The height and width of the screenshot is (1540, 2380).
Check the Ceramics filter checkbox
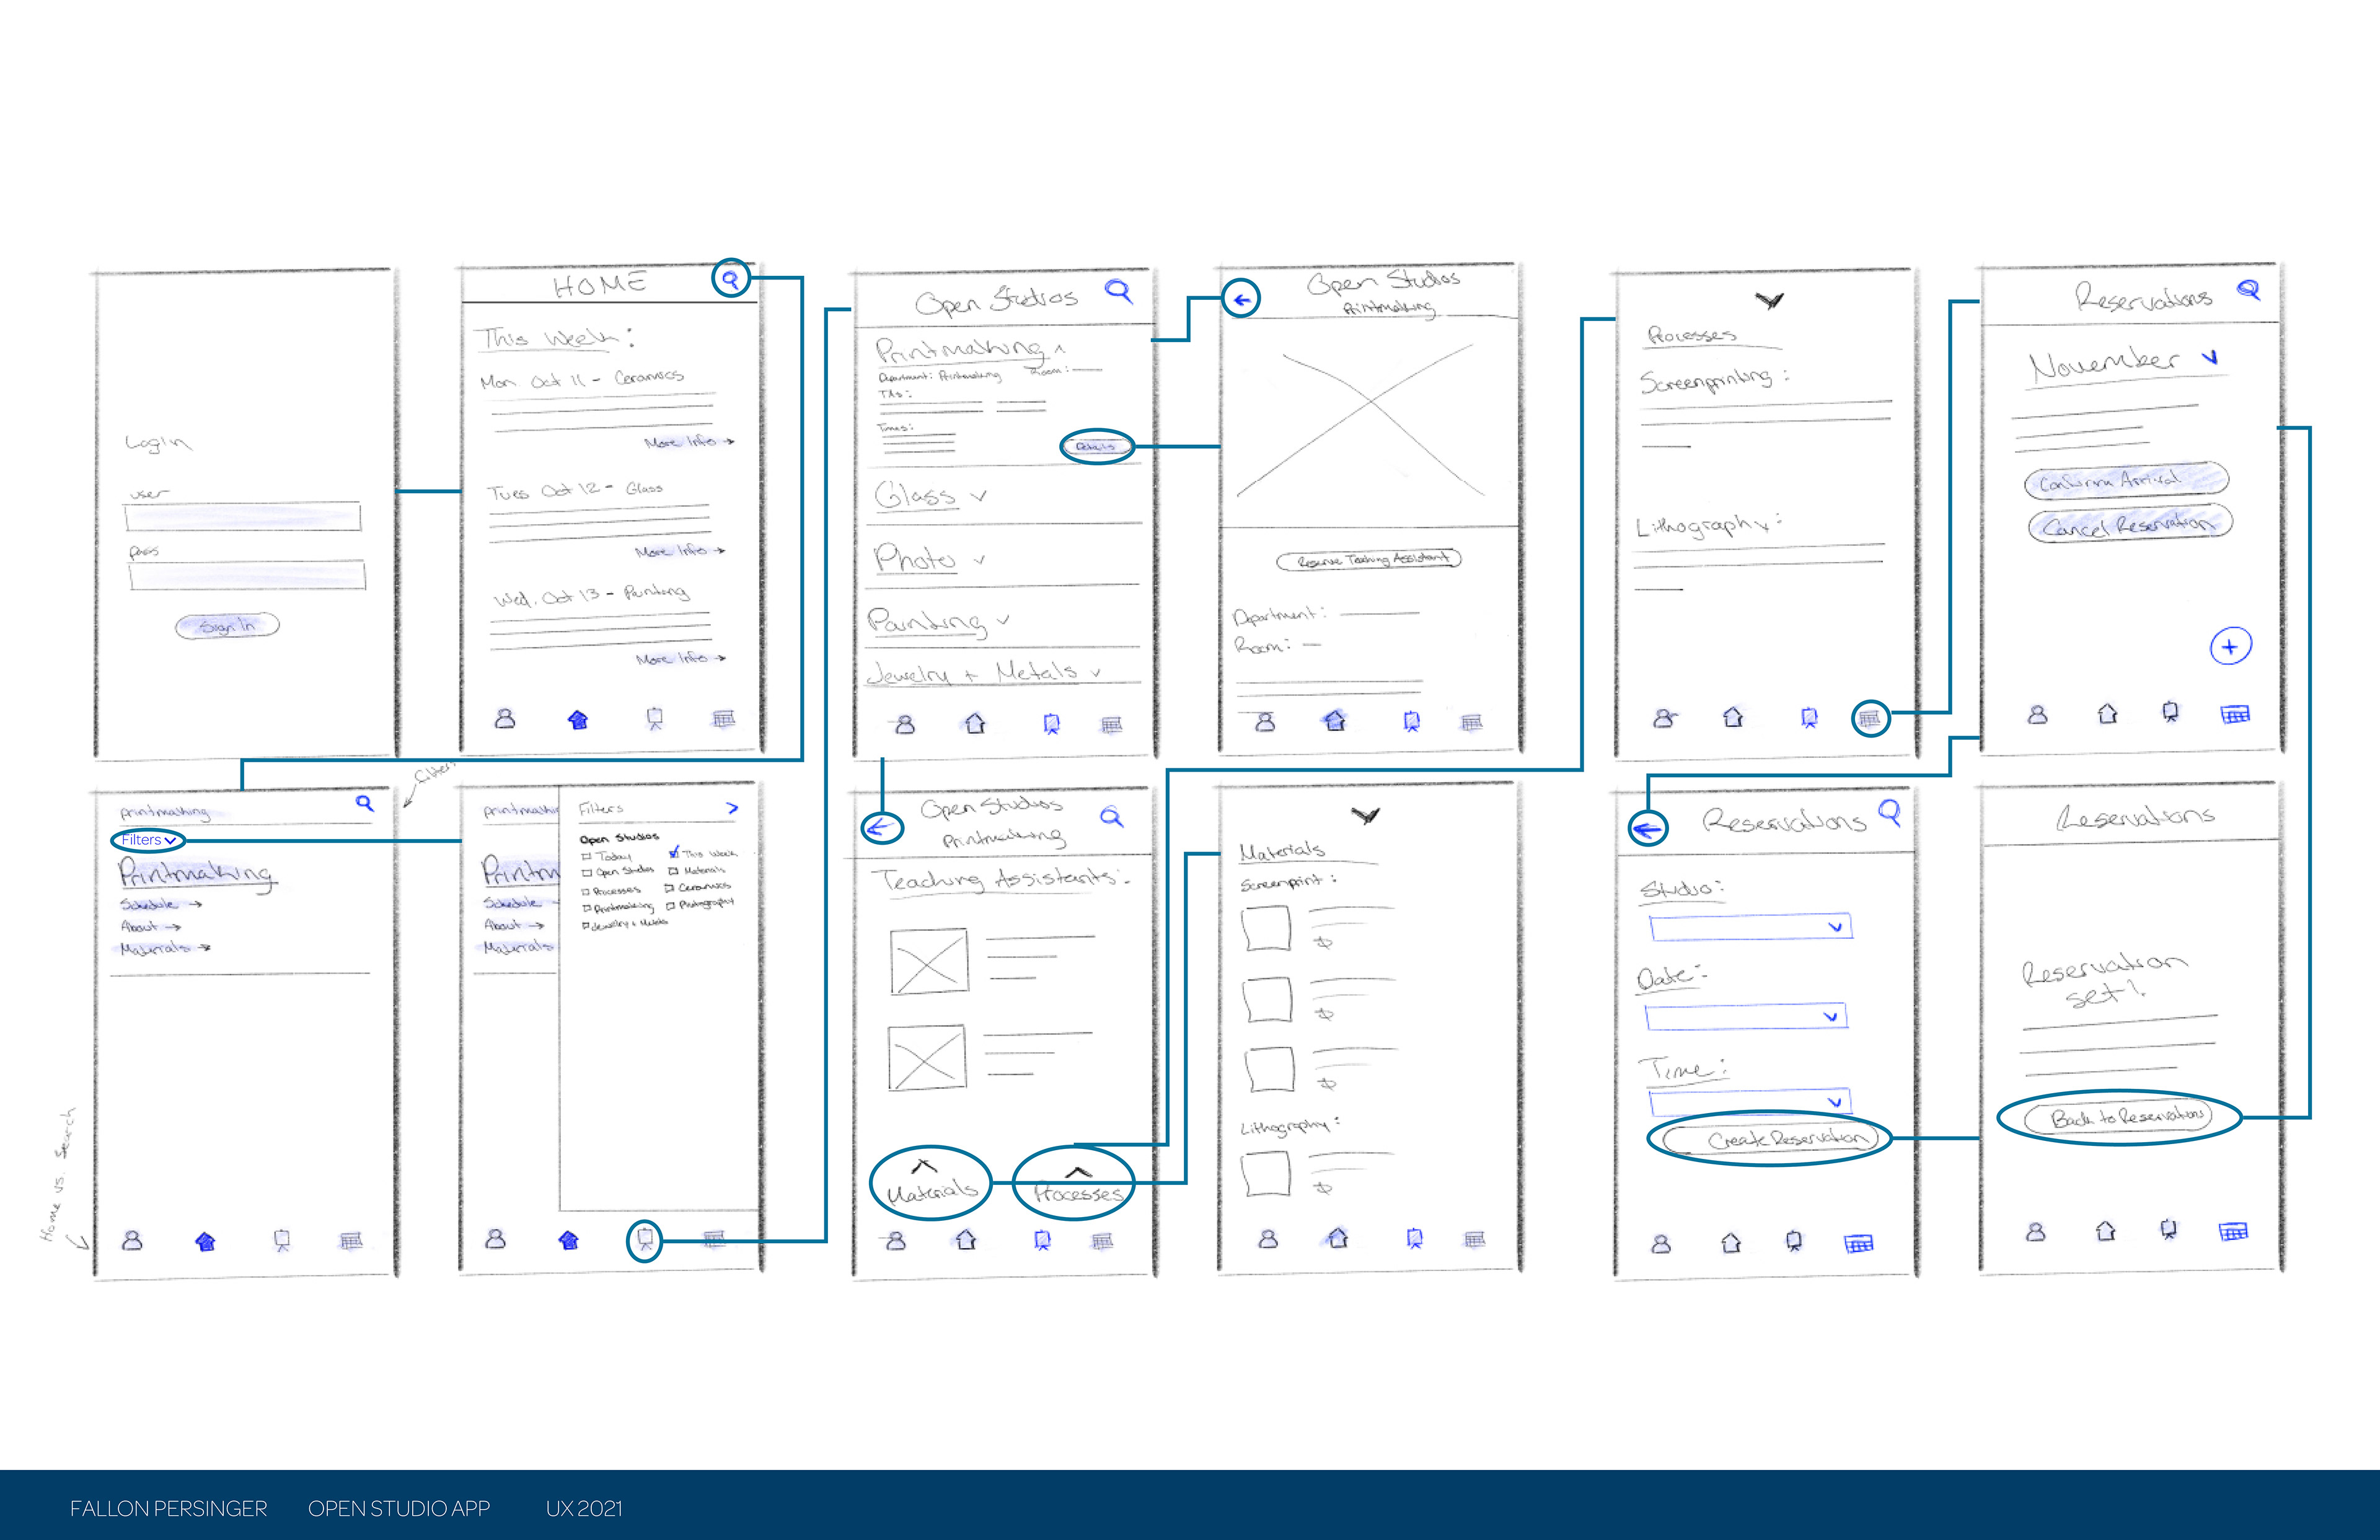669,888
